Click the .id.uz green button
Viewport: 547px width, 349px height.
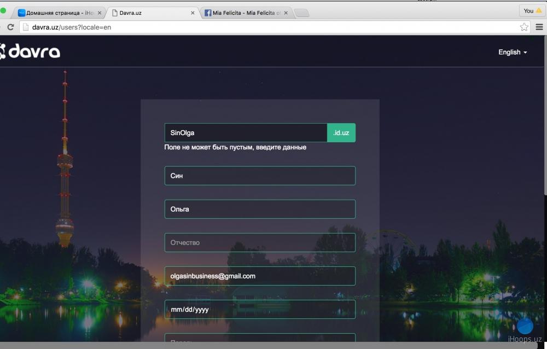coord(341,132)
